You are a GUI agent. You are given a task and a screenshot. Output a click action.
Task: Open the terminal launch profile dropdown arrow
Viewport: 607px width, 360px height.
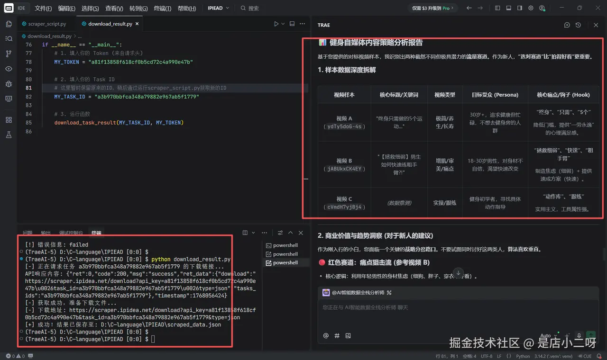pyautogui.click(x=253, y=233)
